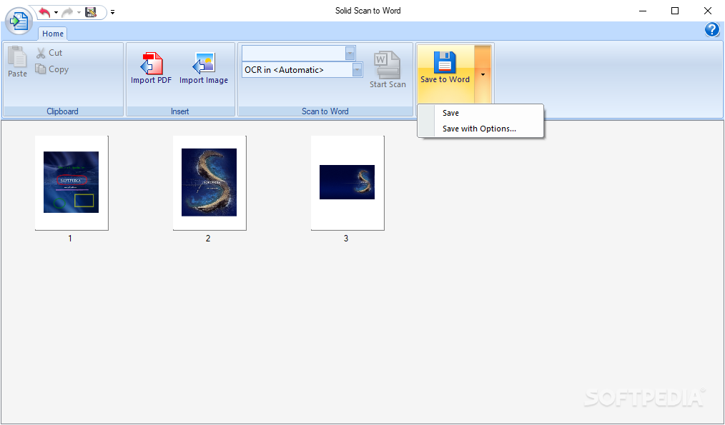Click the Undo arrow icon

[x=44, y=12]
